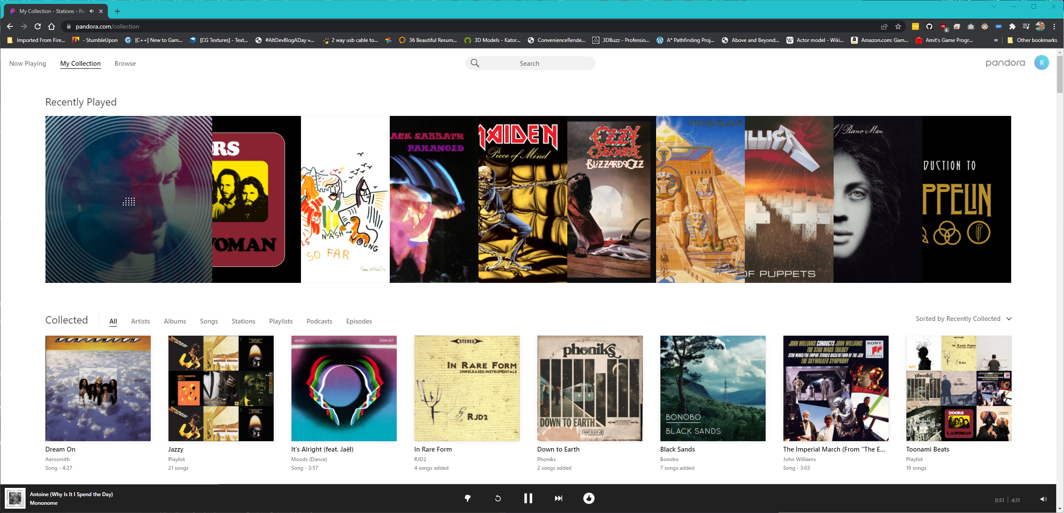Image resolution: width=1064 pixels, height=513 pixels.
Task: Open The Imperial March album art
Action: [x=836, y=388]
